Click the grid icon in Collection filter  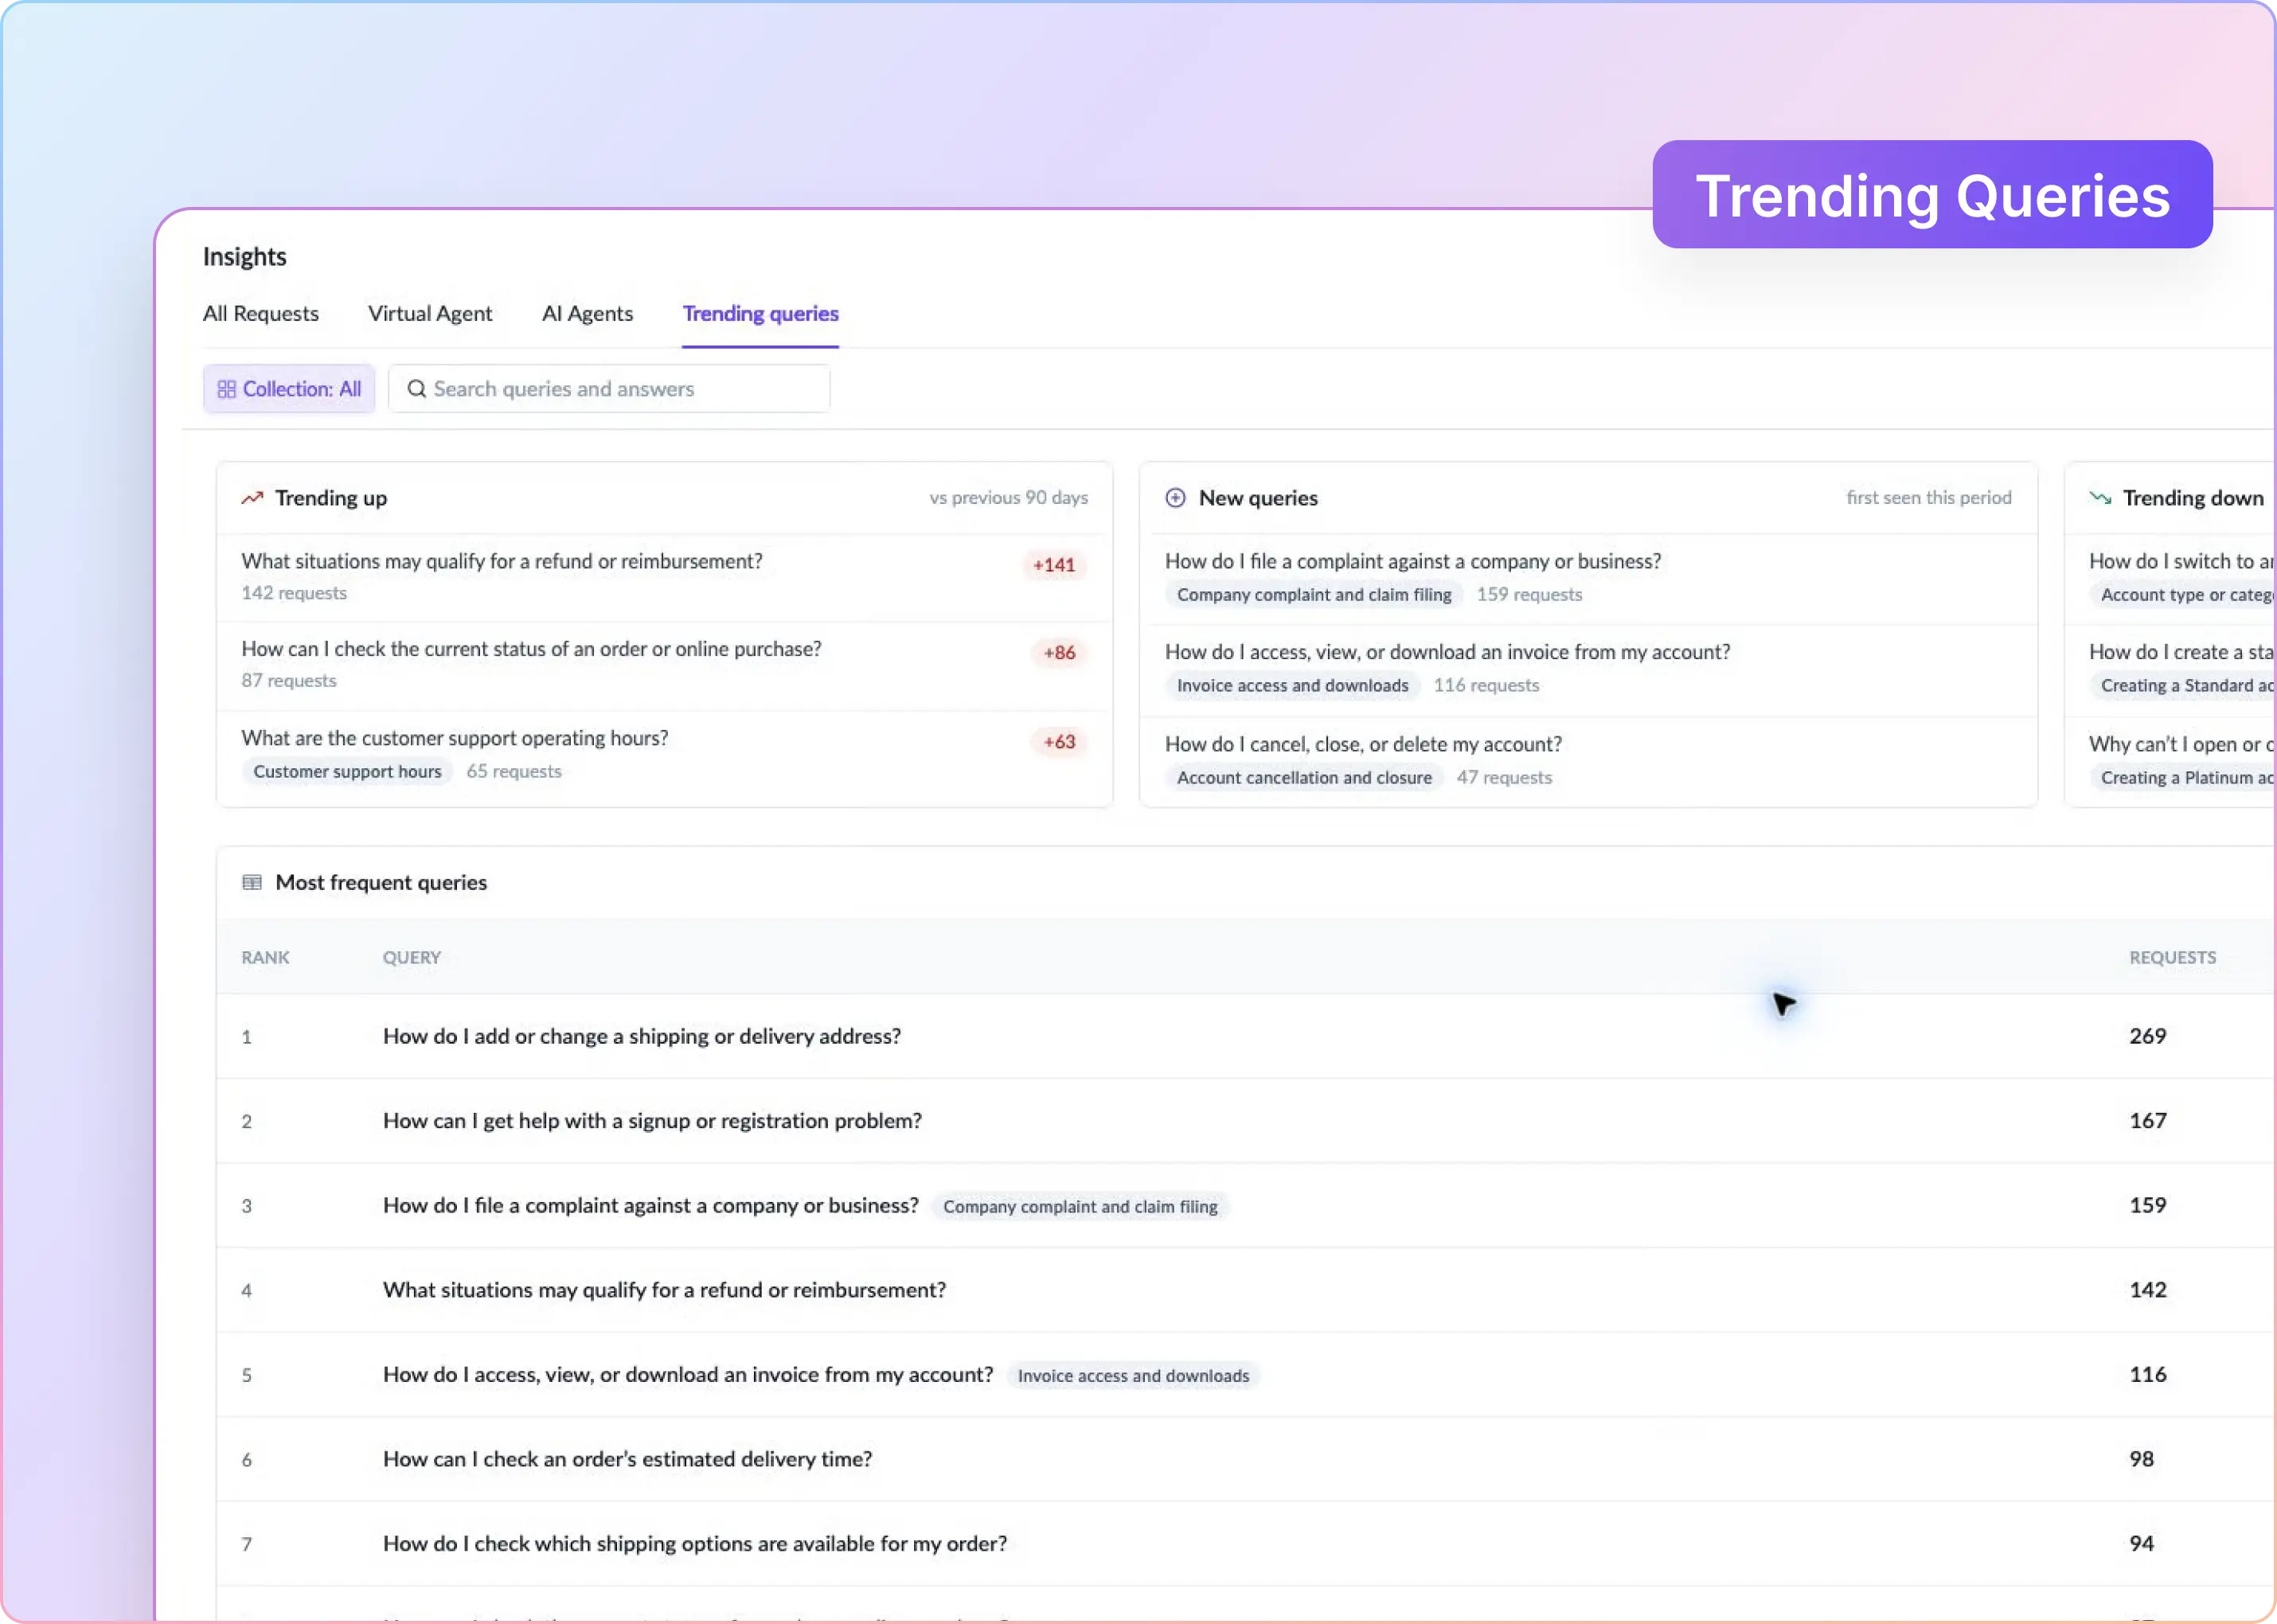click(227, 389)
